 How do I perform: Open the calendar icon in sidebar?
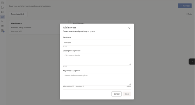point(2,3)
